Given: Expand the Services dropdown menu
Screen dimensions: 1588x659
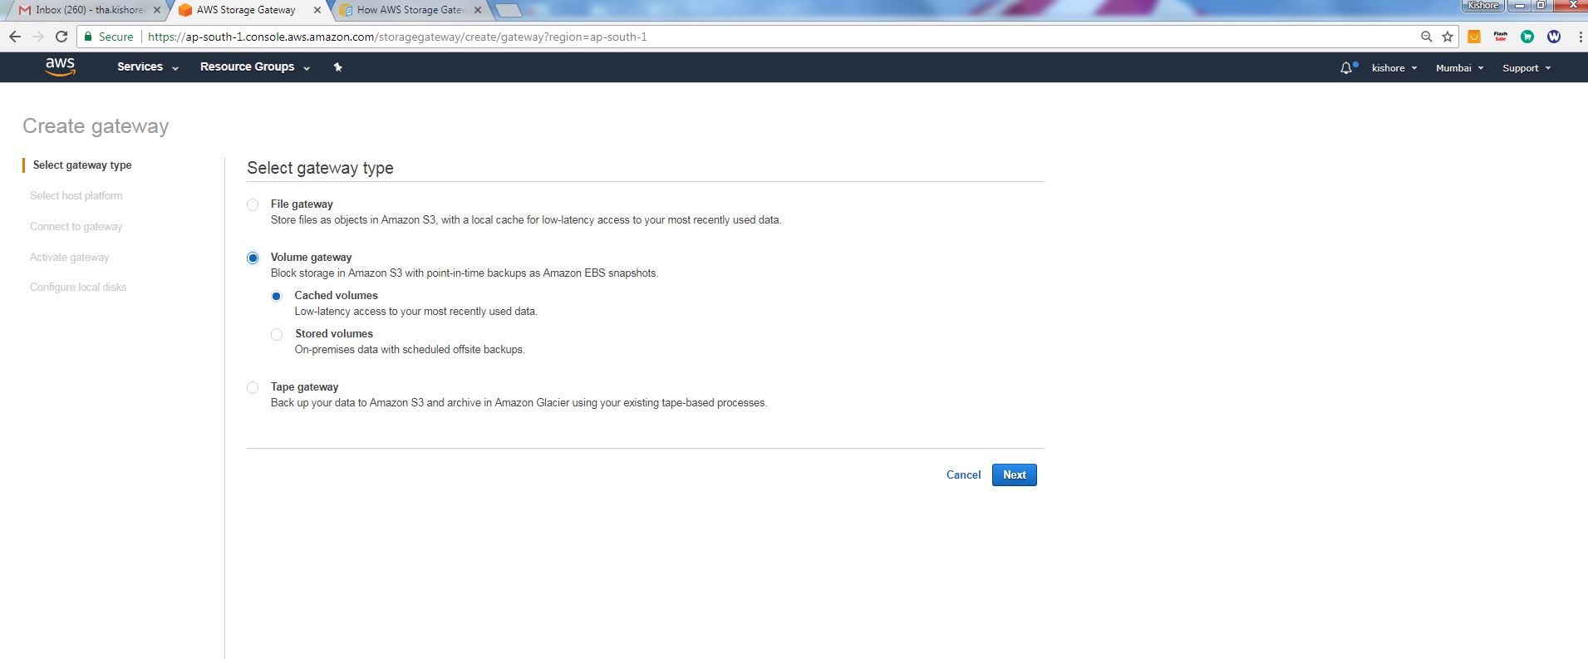Looking at the screenshot, I should [147, 67].
